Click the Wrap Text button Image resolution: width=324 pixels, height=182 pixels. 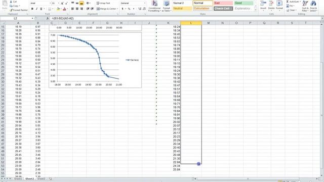[x=103, y=4]
